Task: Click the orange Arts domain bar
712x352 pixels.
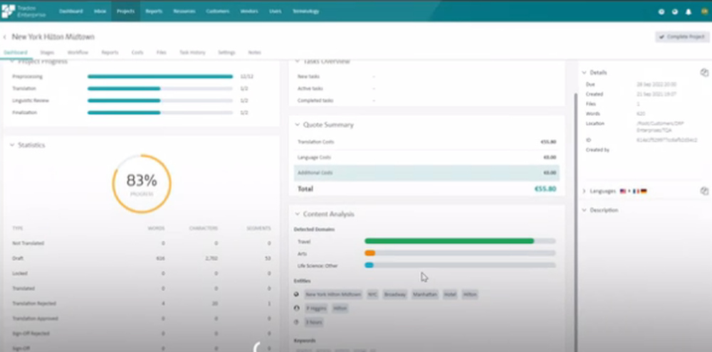Action: click(x=370, y=253)
